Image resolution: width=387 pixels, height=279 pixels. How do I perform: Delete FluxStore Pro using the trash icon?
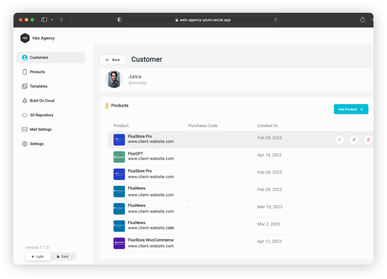pyautogui.click(x=368, y=139)
